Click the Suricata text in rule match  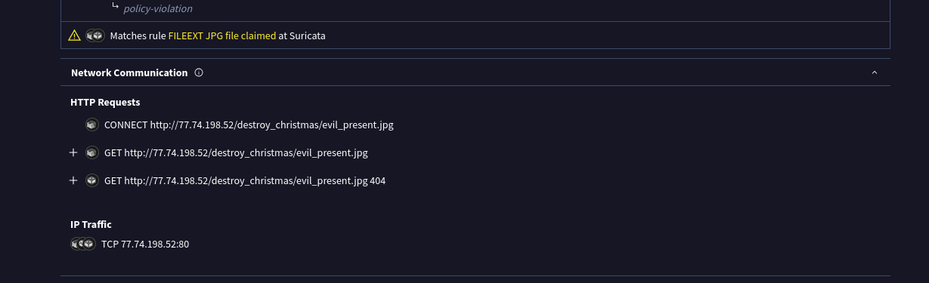click(x=308, y=35)
